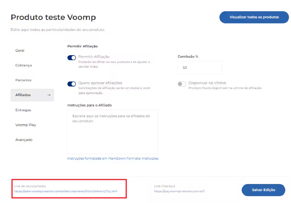Click the 'Instruções formatada em MarkDown' text

[x=97, y=158]
